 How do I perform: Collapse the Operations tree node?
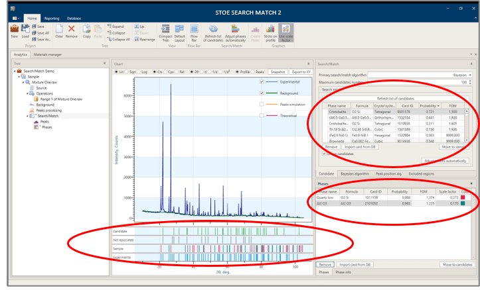[x=27, y=94]
